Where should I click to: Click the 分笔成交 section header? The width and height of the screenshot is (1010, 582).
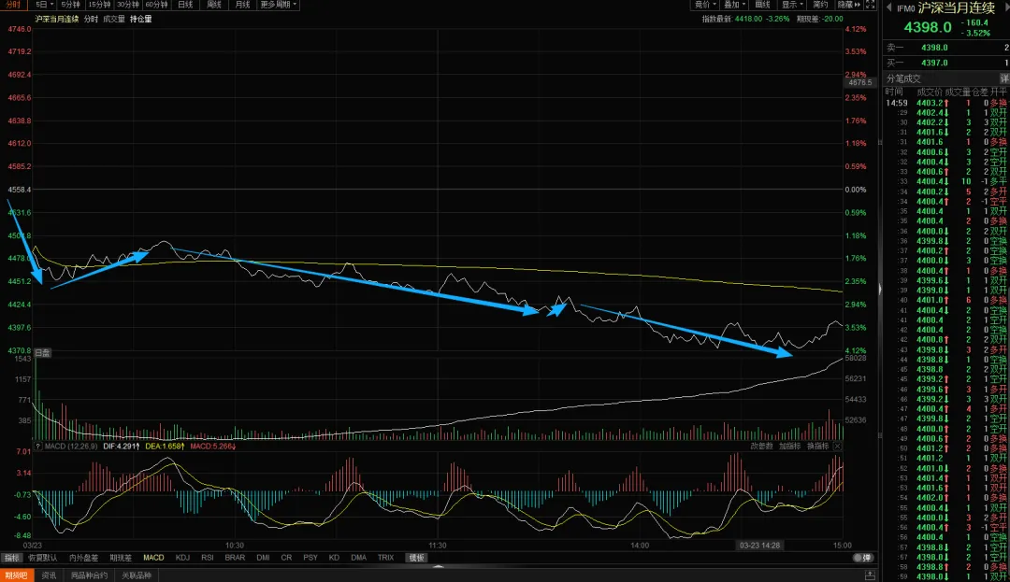[x=903, y=78]
